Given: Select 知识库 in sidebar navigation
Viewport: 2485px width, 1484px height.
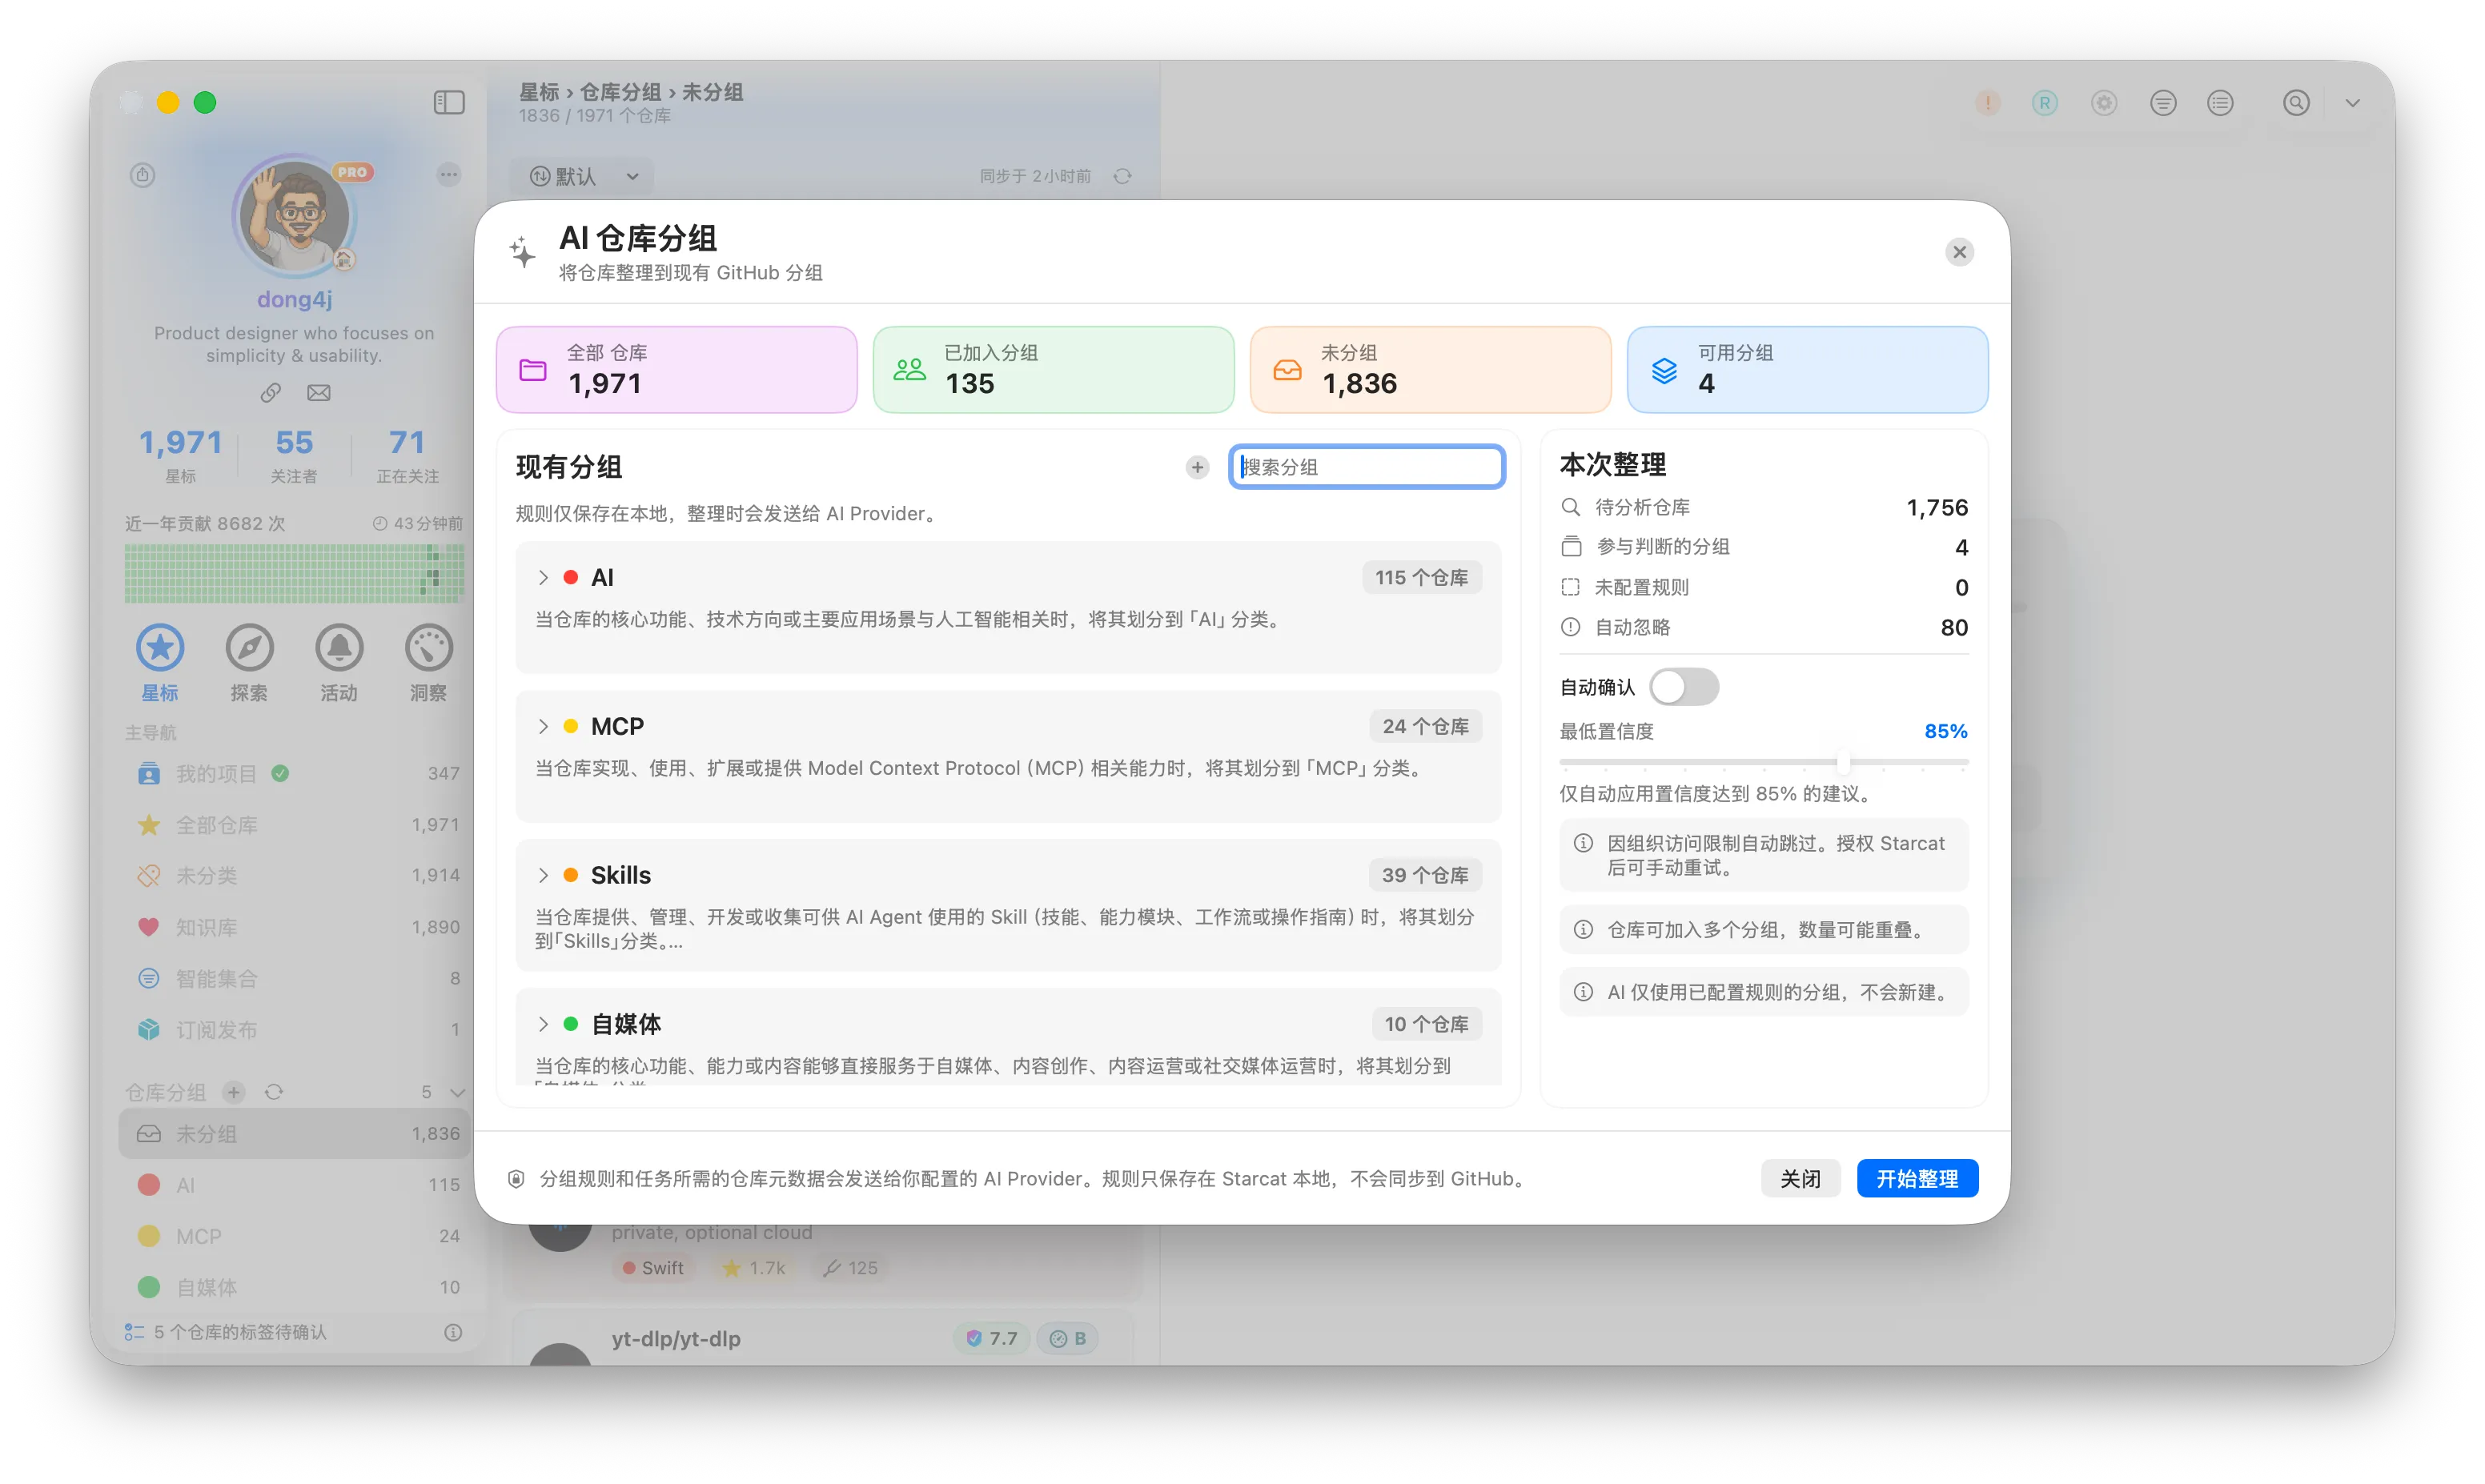Looking at the screenshot, I should [295, 927].
